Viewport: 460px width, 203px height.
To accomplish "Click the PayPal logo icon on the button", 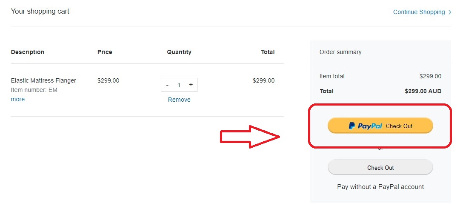I will tap(351, 126).
